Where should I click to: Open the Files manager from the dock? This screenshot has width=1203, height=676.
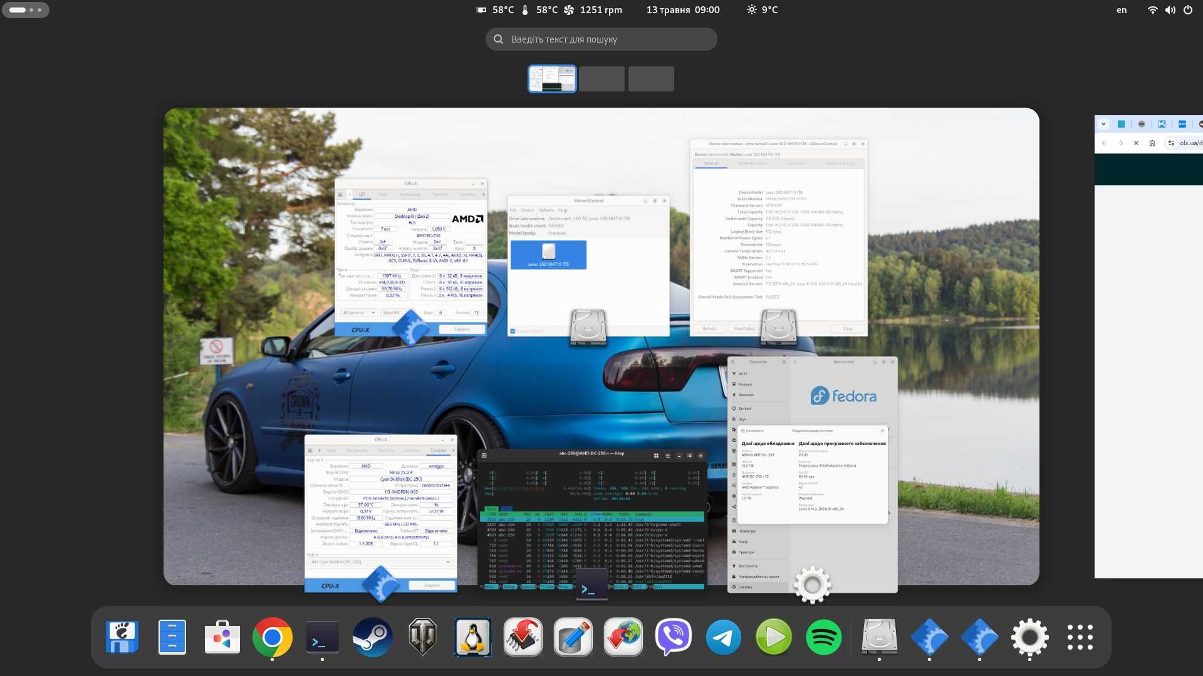pos(172,637)
